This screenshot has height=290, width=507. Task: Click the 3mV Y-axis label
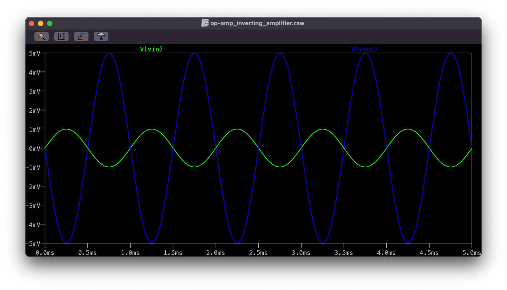click(34, 91)
